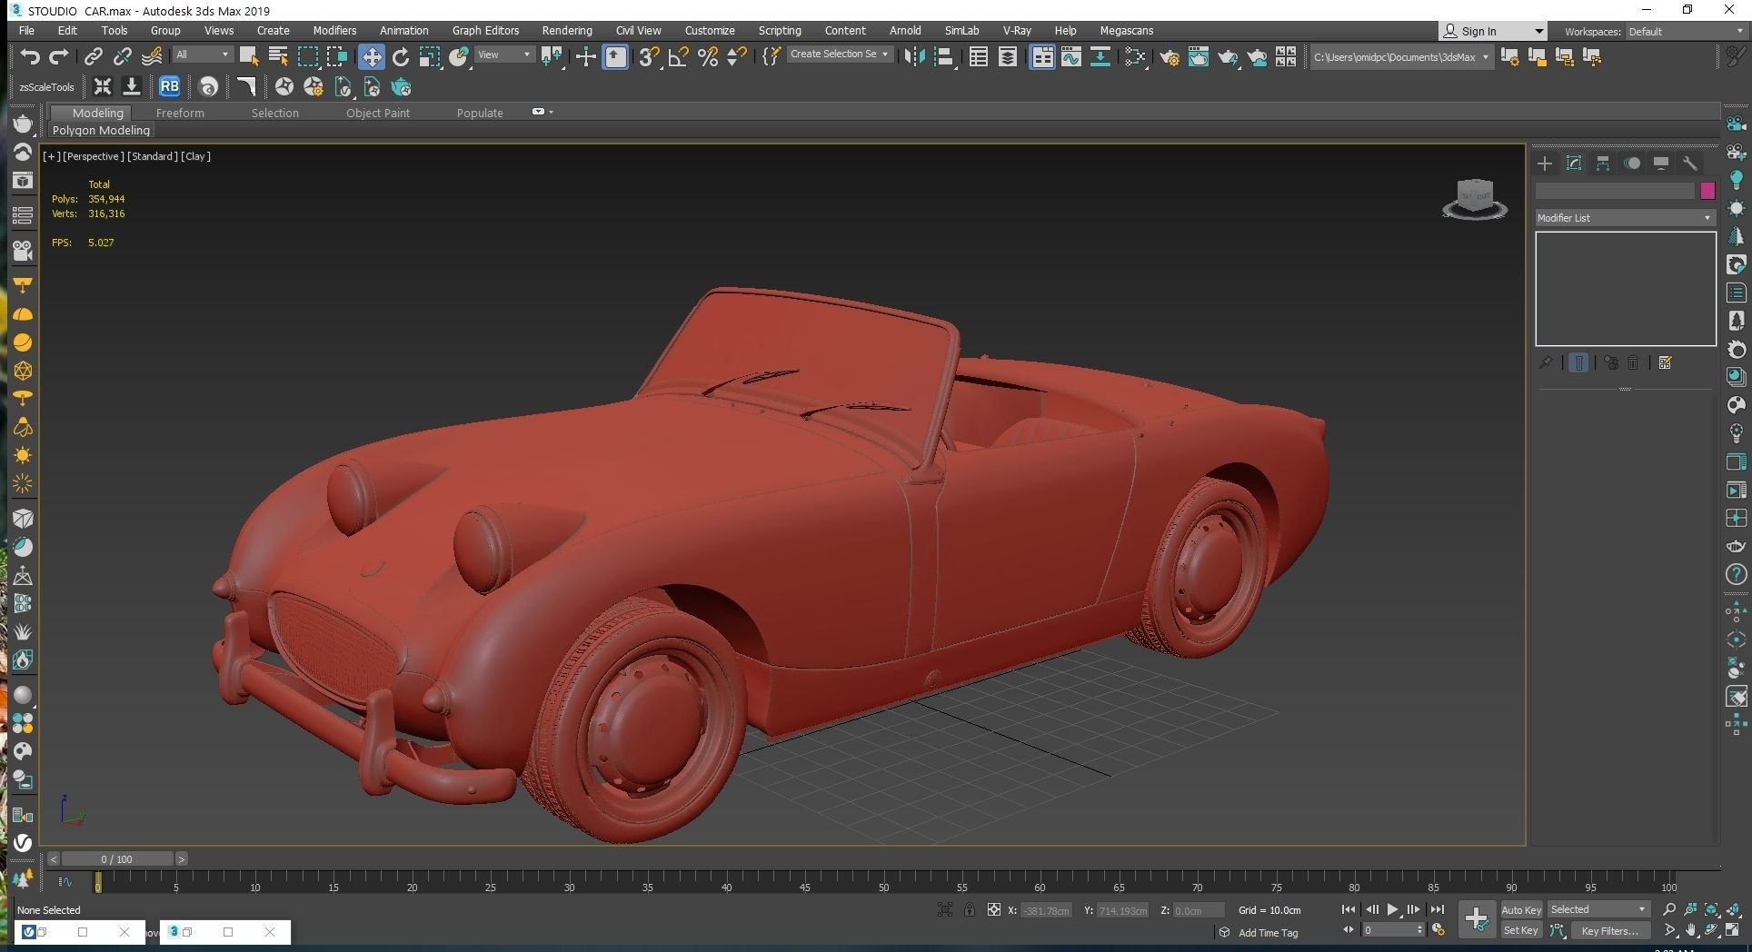Open the Display command panel tab

click(1661, 164)
